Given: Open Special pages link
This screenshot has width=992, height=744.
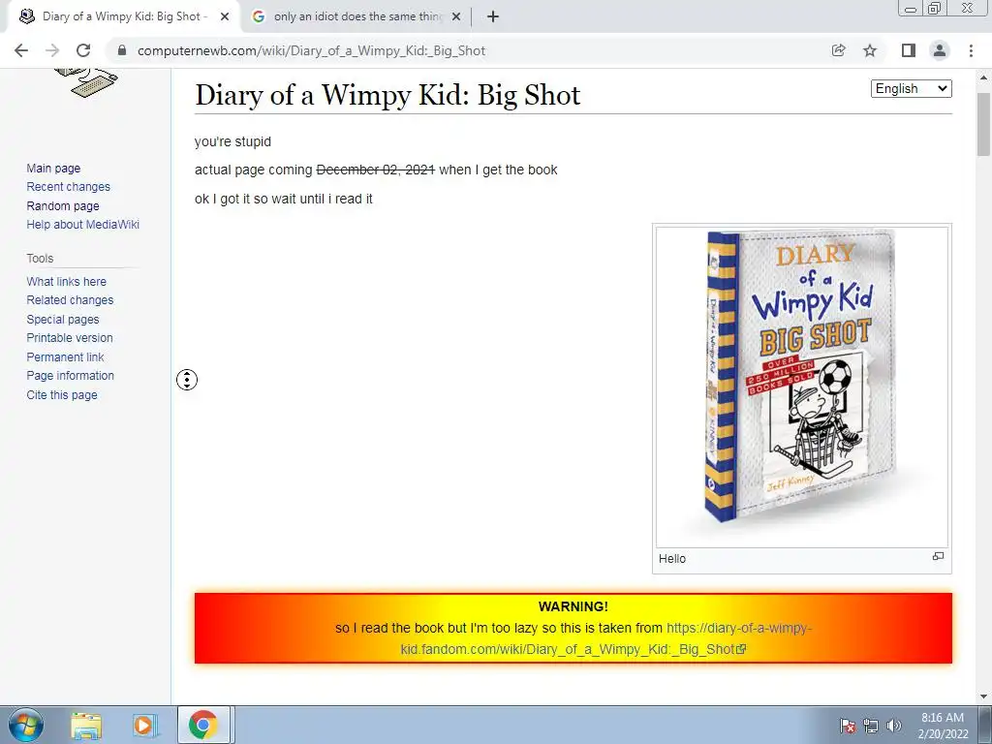Looking at the screenshot, I should pyautogui.click(x=63, y=319).
